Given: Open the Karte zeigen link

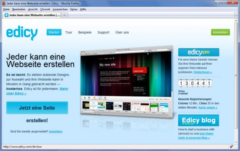Looking at the screenshot, I should (x=208, y=108).
